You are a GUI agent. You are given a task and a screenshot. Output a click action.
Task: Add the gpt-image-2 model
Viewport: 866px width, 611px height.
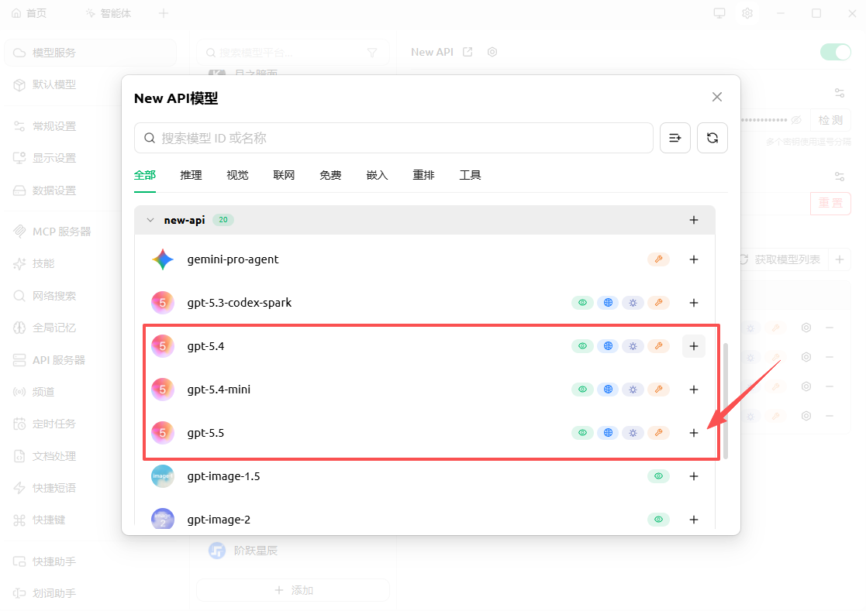[x=694, y=520]
